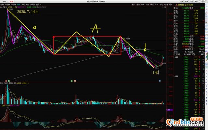The height and width of the screenshot is (130, 208).
Task: Click the marker icon below the 1买 label
Action: pos(159,80)
